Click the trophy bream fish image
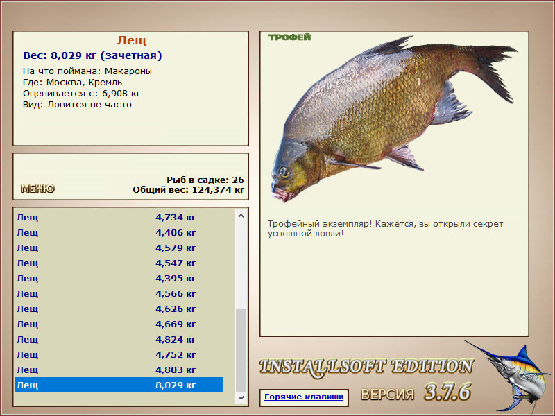Image resolution: width=555 pixels, height=416 pixels. [393, 119]
